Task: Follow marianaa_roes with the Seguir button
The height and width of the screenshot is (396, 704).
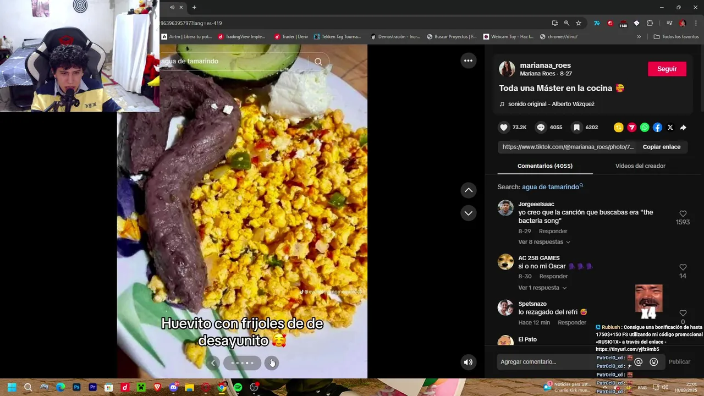Action: tap(667, 69)
